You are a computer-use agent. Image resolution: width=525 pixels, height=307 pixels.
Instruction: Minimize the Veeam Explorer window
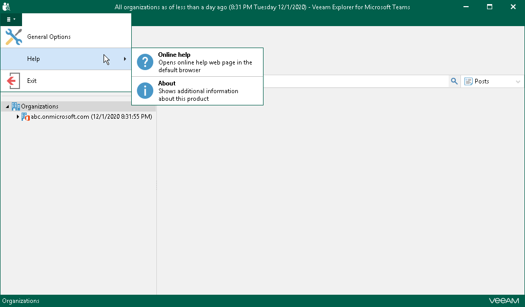466,7
